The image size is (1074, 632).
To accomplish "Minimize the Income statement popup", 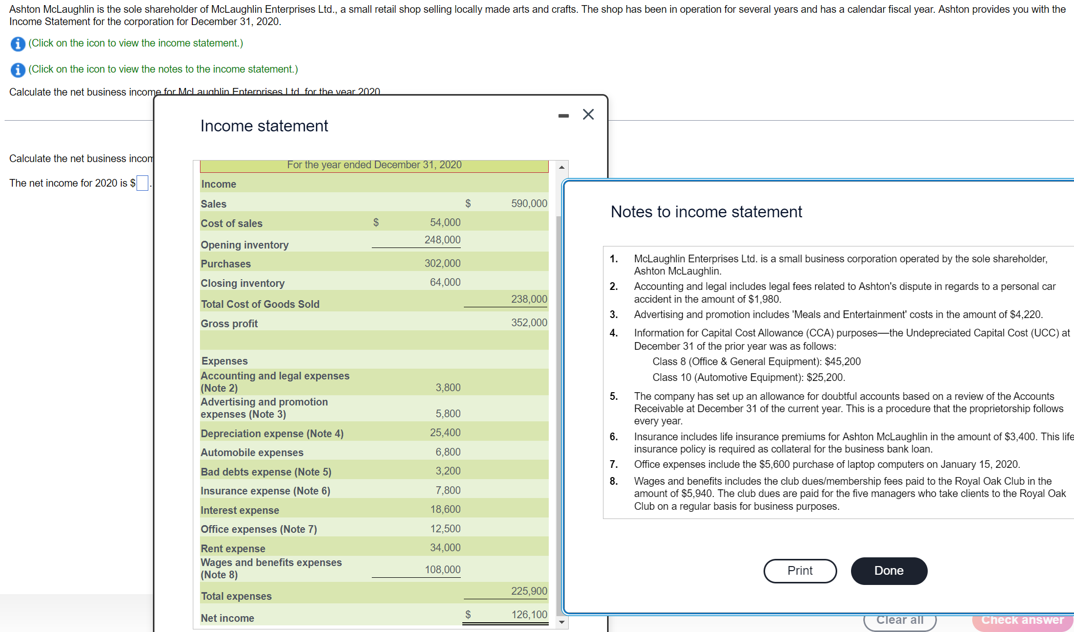I will point(563,116).
